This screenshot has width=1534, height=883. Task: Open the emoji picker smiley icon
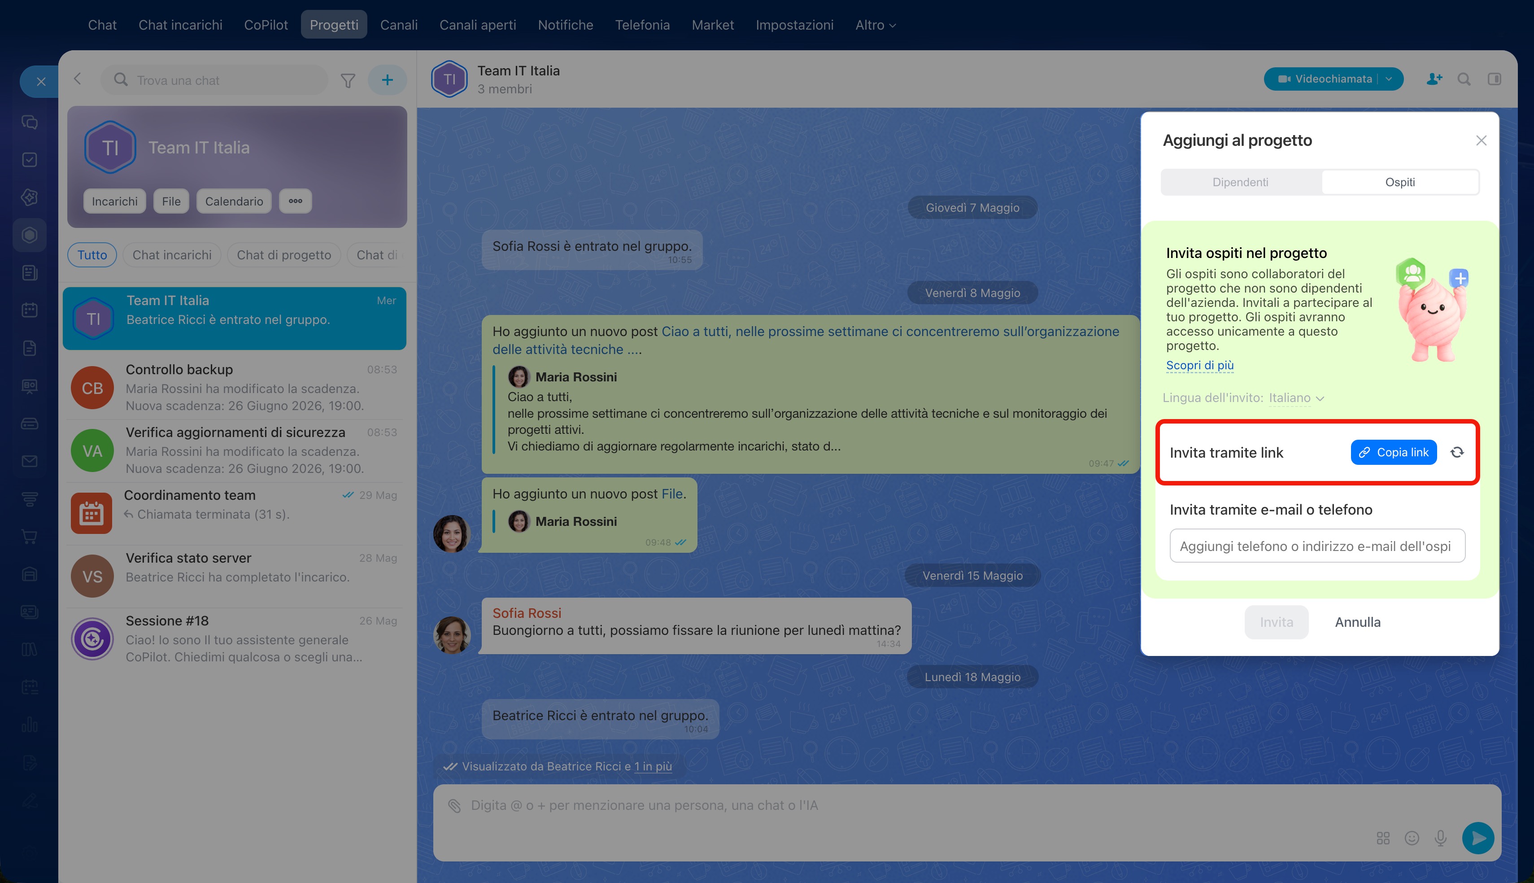1412,838
